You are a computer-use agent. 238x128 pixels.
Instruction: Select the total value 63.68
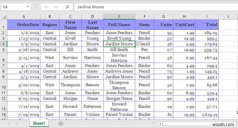pos(207,85)
